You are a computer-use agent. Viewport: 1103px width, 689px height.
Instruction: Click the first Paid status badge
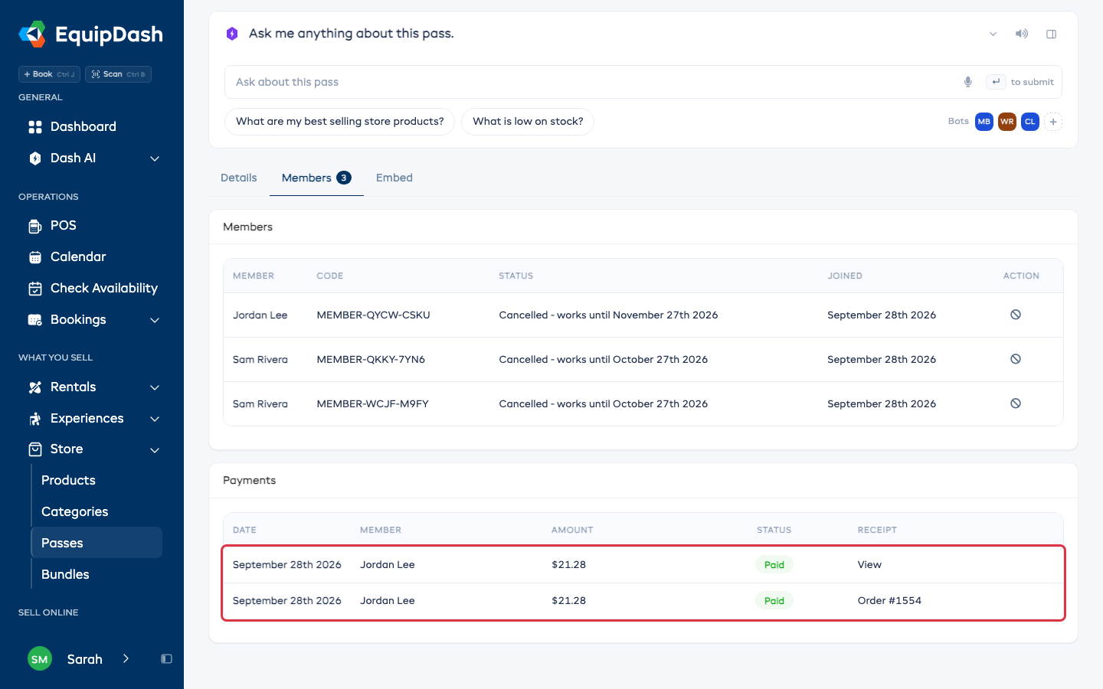click(774, 565)
